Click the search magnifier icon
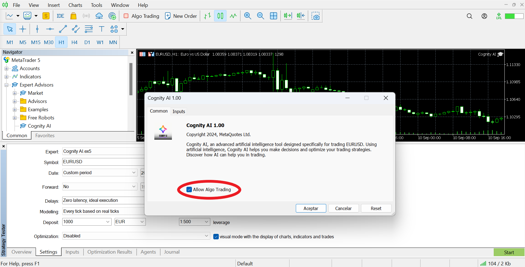This screenshot has height=267, width=525. coord(470,16)
